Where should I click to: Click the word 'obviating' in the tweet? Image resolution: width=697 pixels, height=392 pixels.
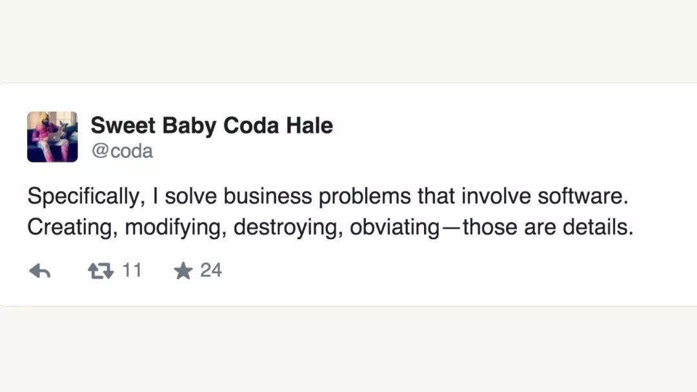(394, 228)
